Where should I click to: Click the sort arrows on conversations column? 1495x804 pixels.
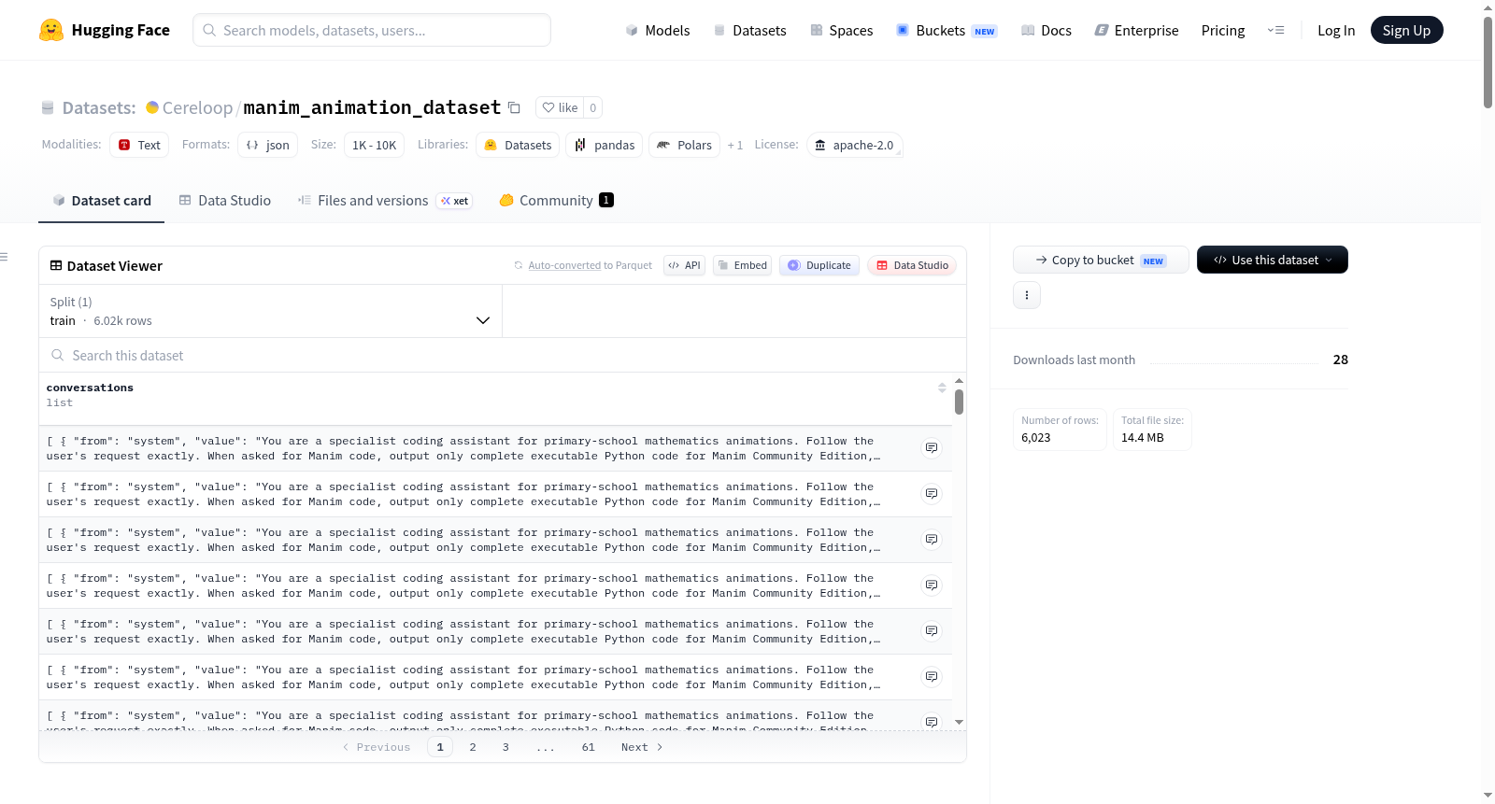pos(942,388)
